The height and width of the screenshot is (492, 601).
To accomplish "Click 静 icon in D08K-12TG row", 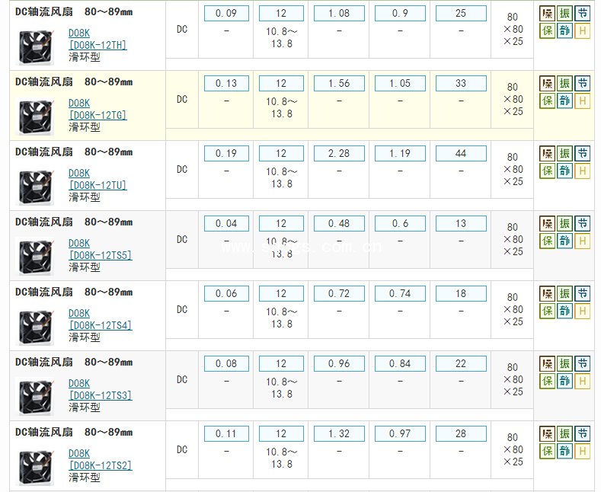I will [x=564, y=101].
